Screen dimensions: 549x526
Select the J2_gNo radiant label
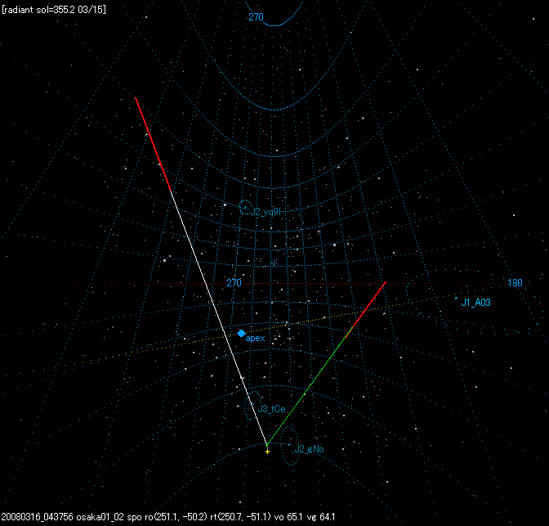[x=309, y=449]
